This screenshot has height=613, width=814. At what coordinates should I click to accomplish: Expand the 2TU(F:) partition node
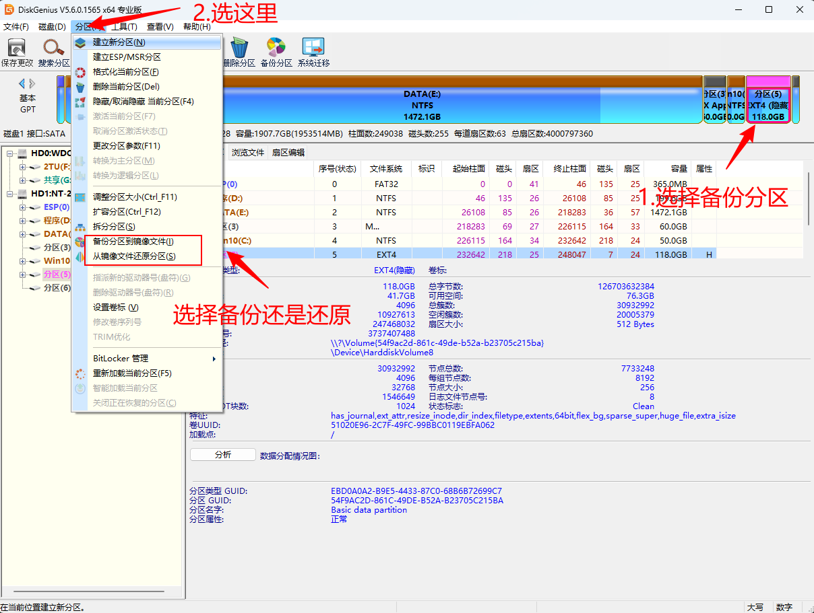[x=23, y=167]
